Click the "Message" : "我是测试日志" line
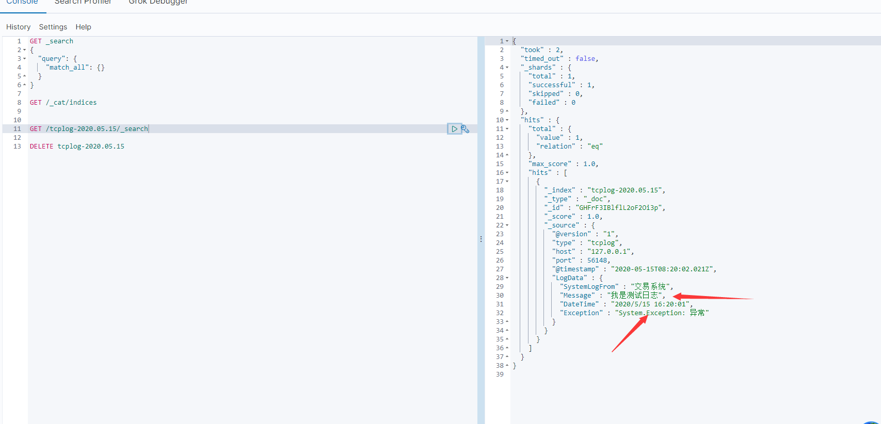 coord(613,296)
